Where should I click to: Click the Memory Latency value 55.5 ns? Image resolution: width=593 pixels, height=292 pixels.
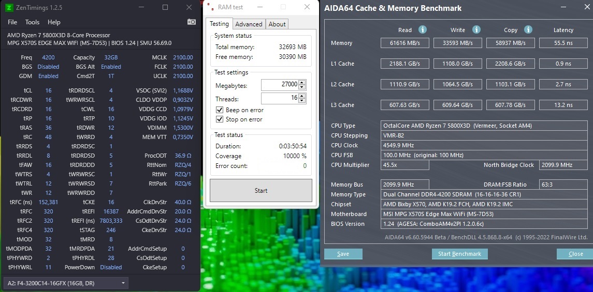[563, 43]
